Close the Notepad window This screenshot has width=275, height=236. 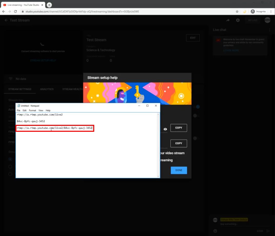tap(156, 106)
